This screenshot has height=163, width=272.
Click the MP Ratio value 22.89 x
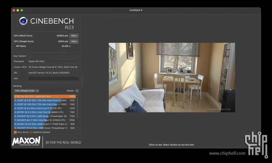click(x=66, y=46)
